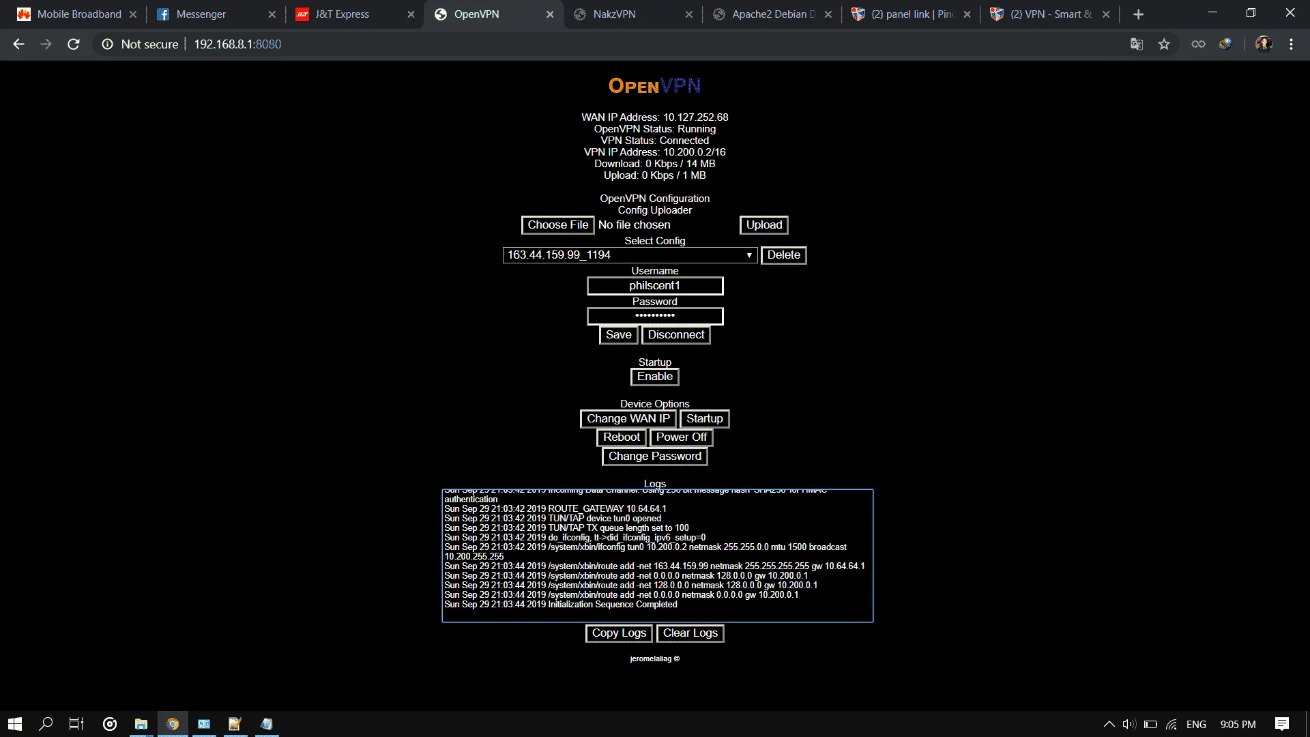Screen dimensions: 1310x737
Task: Open the notification center icon
Action: pyautogui.click(x=1282, y=724)
